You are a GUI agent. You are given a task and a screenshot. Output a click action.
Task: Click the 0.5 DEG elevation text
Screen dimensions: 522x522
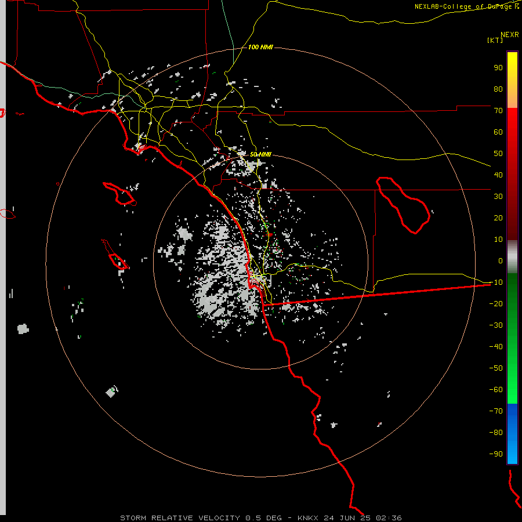pyautogui.click(x=263, y=518)
